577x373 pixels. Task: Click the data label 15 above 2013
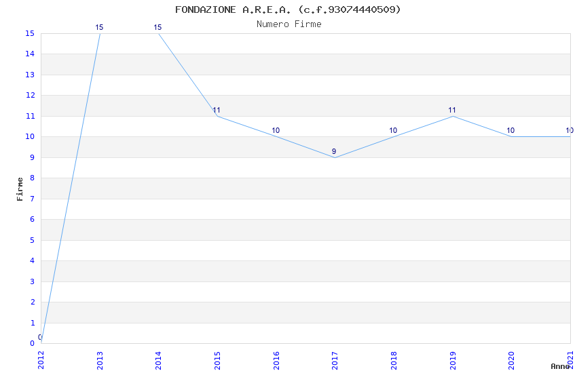[99, 28]
